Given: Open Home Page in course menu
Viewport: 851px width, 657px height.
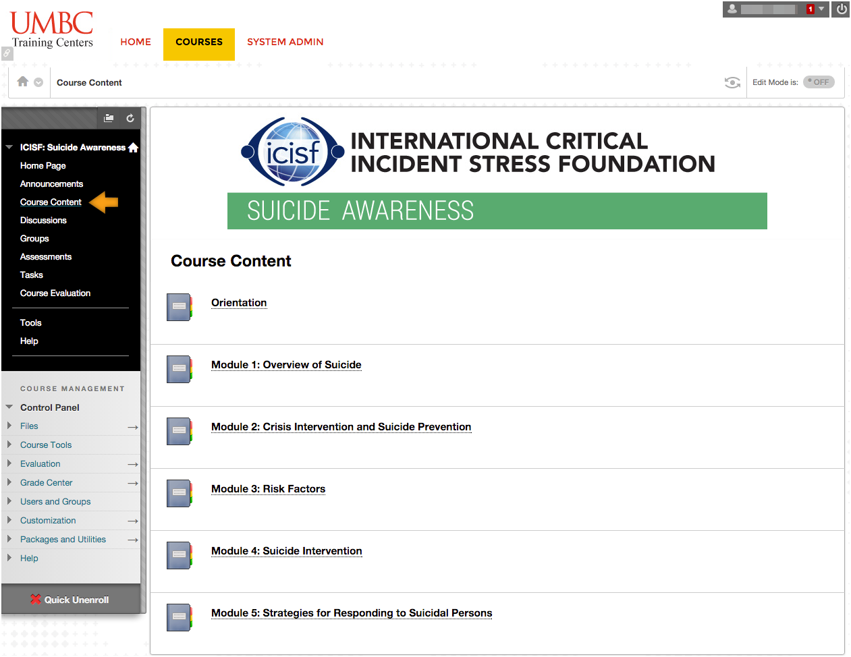Looking at the screenshot, I should coord(43,165).
